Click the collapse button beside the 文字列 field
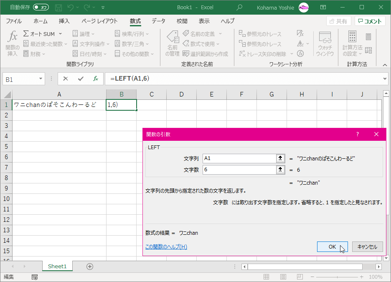This screenshot has width=391, height=282. (x=280, y=158)
